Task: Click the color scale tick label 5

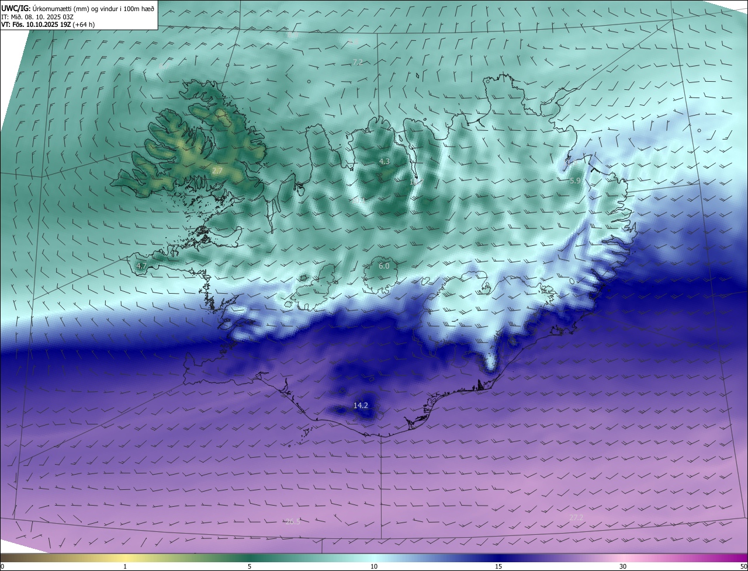Action: (250, 566)
